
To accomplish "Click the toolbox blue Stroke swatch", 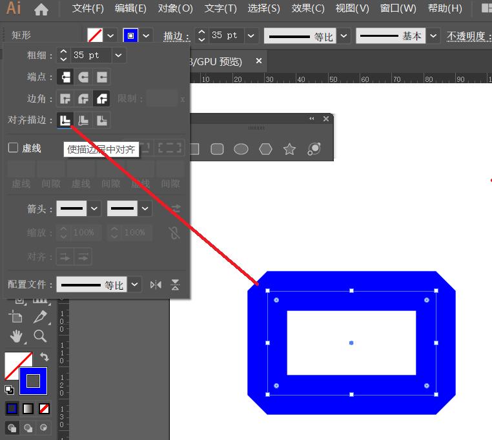I will coord(34,381).
